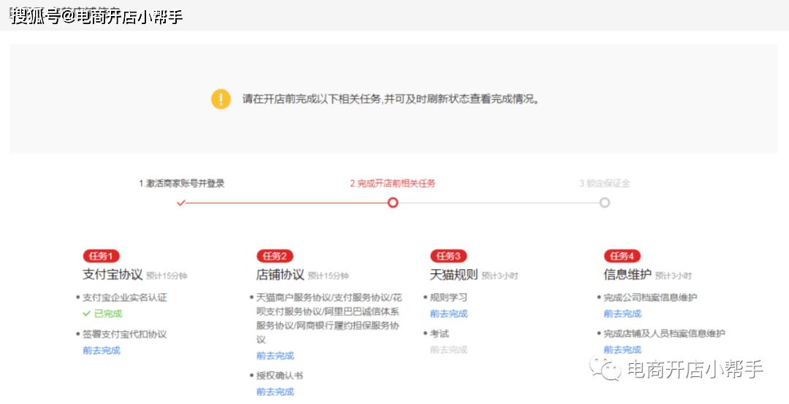
Task: Click the 任务4 red badge
Action: (622, 256)
